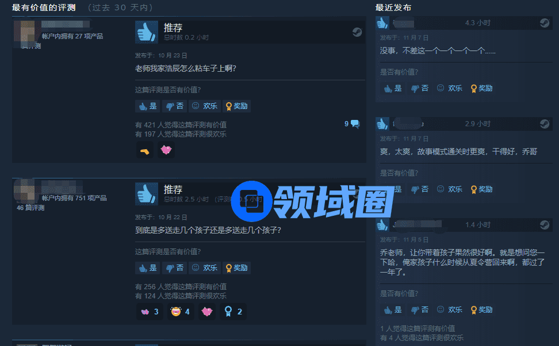This screenshot has width=559, height=346.
Task: Click the Steam logo on the first review header
Action: [357, 32]
